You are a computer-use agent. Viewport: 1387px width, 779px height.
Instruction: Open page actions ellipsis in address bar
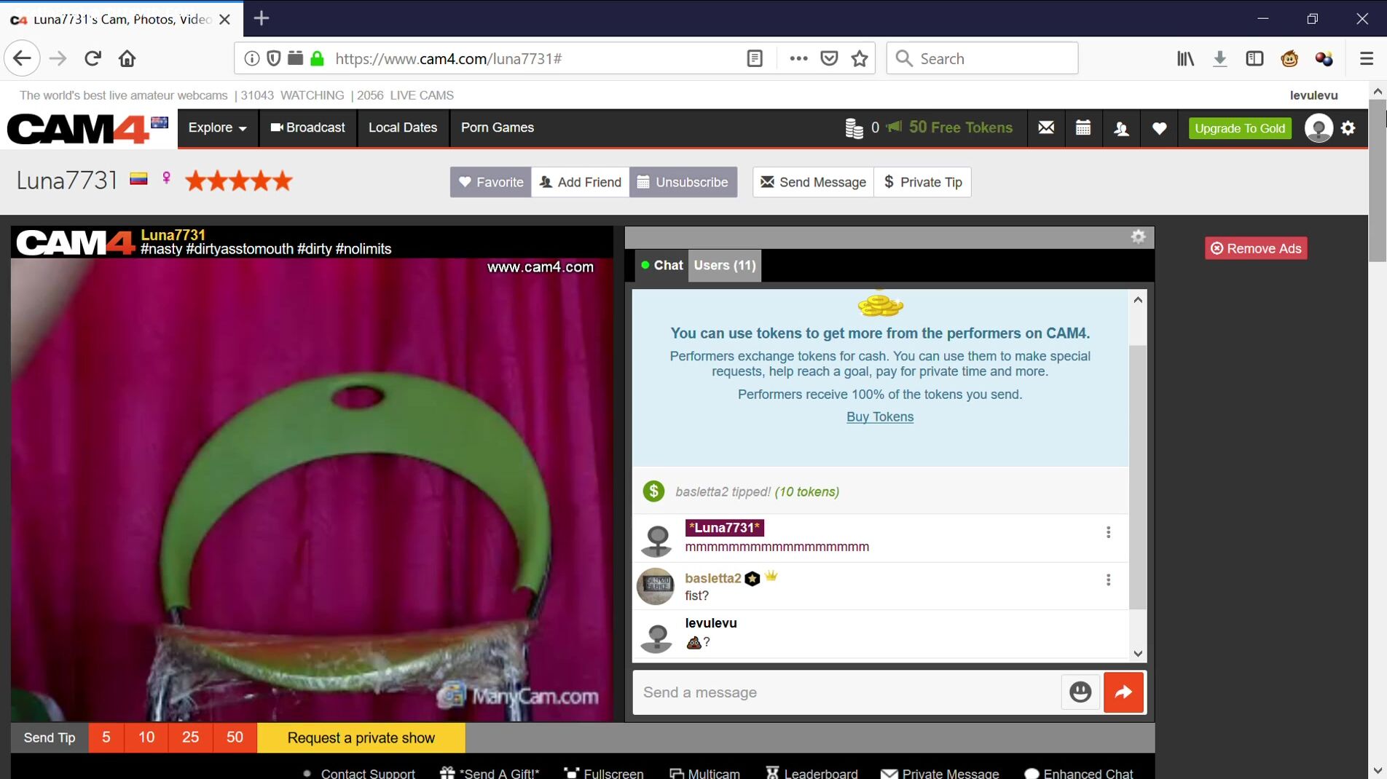(798, 59)
